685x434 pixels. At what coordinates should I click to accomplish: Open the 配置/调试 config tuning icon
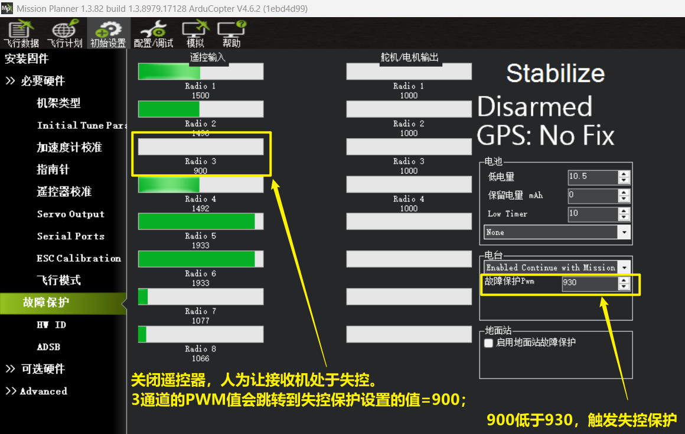(x=154, y=34)
